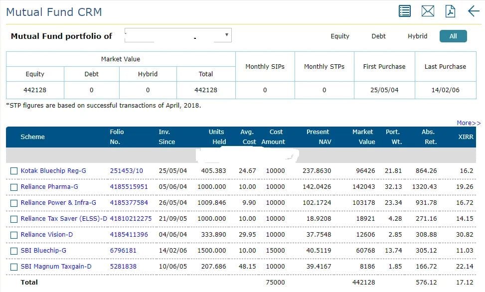
Task: Click the Present NAV column header
Action: pyautogui.click(x=319, y=137)
